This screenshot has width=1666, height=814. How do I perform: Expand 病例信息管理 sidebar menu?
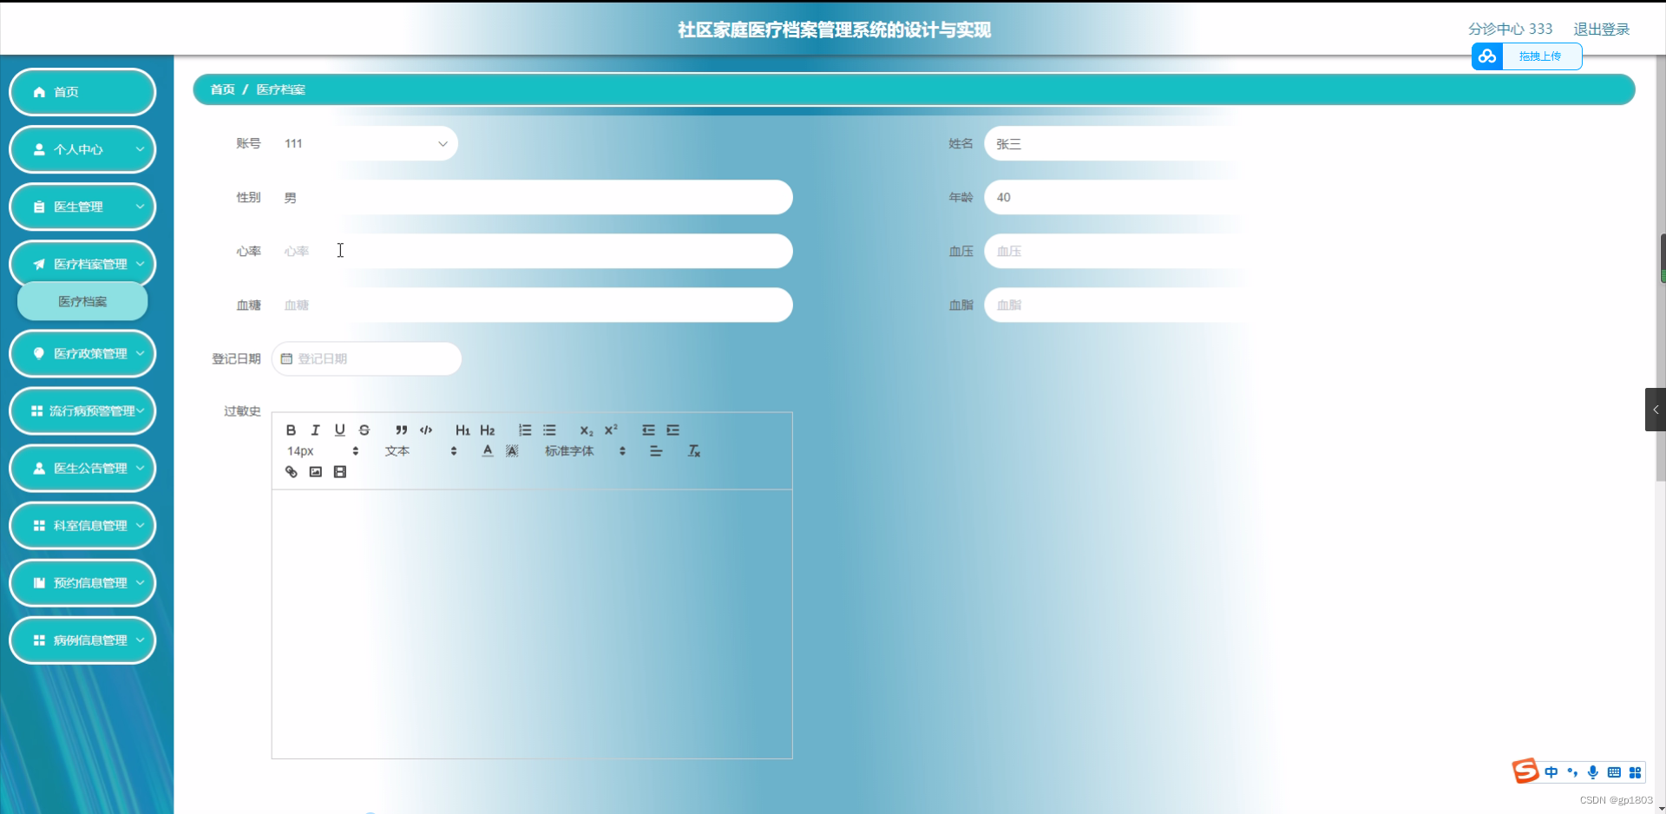[82, 640]
